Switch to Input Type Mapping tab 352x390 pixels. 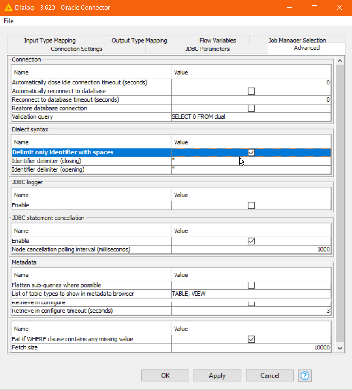tap(50, 40)
